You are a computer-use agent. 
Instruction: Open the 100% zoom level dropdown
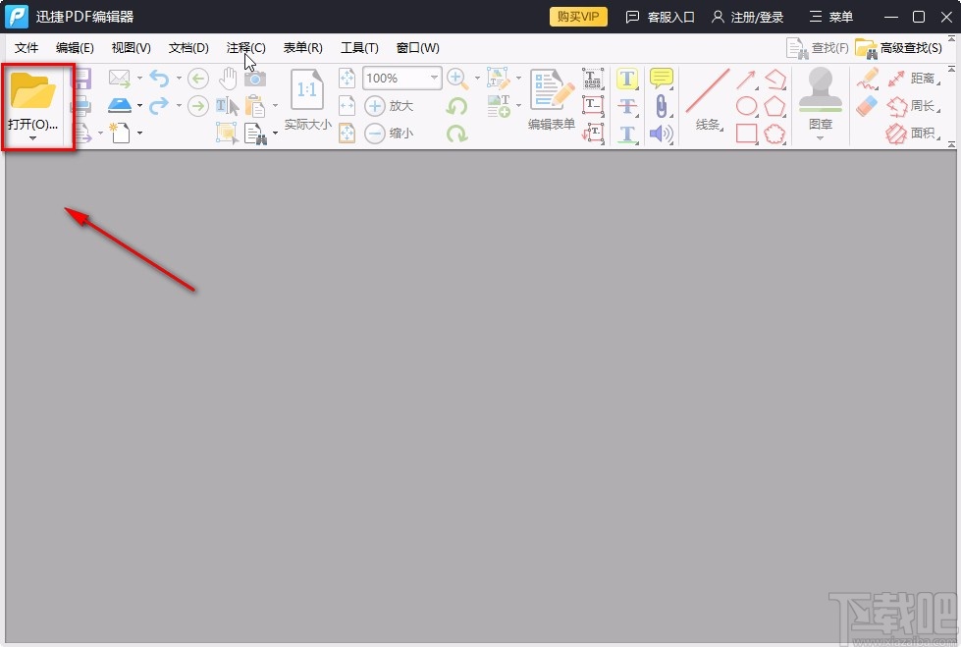(x=433, y=78)
